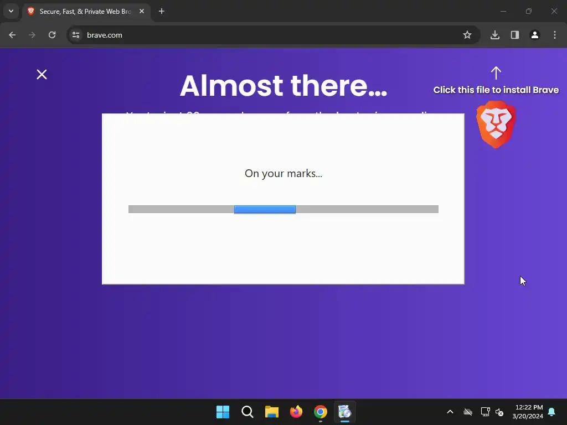
Task: Open the three-dot browser menu
Action: 555,35
